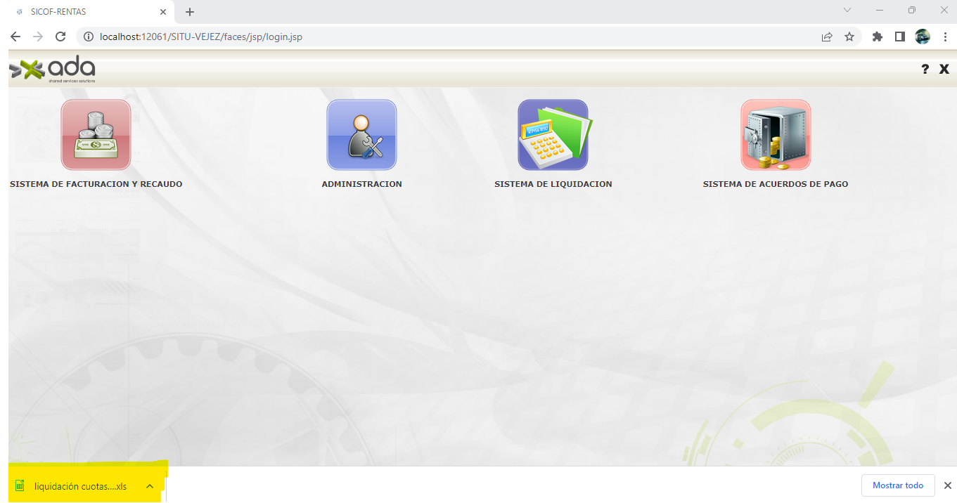Click the Mostrar todo downloads button
The image size is (957, 503).
tap(897, 485)
